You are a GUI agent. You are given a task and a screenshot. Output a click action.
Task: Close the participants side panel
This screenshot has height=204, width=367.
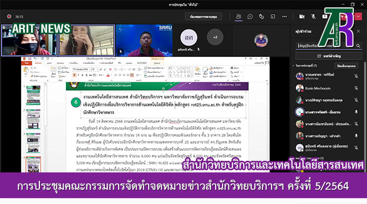(x=359, y=31)
